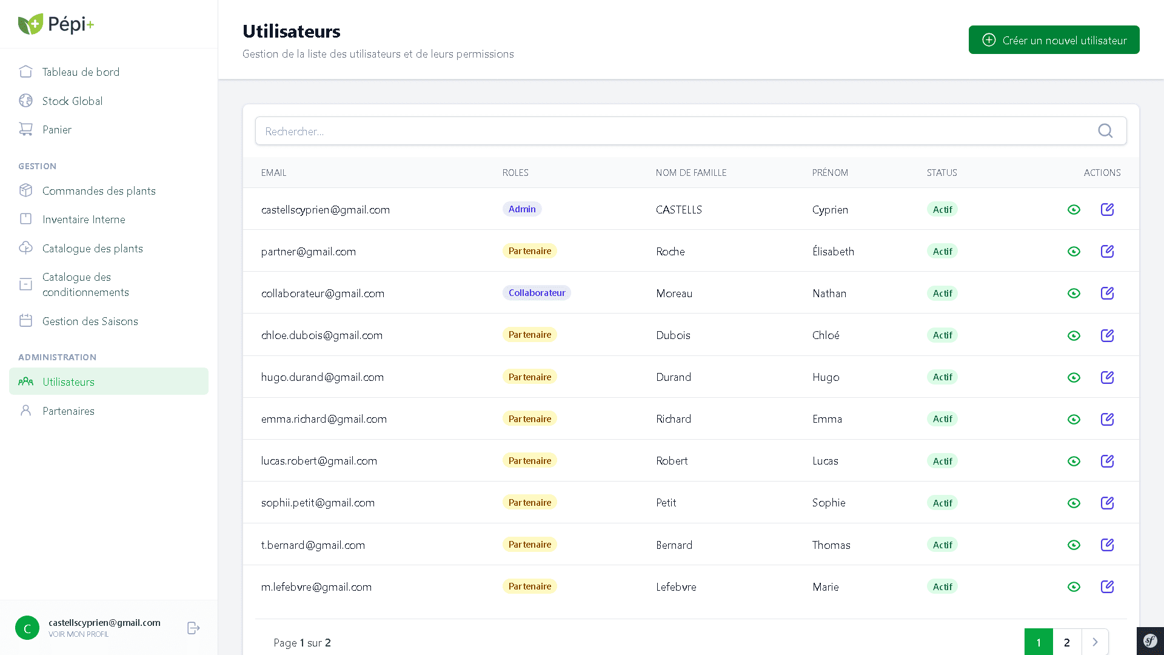
Task: Open details of m.lefebvre@gmail.com via eye icon
Action: (x=1074, y=586)
